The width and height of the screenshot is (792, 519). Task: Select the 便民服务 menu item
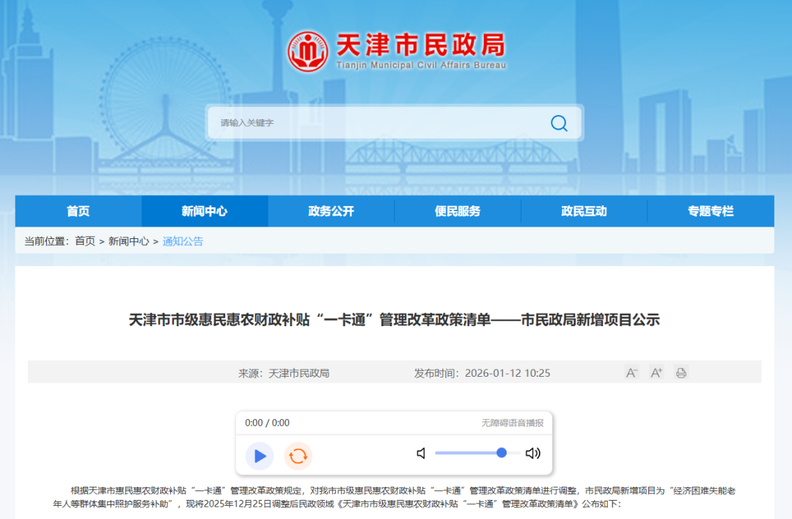click(458, 211)
